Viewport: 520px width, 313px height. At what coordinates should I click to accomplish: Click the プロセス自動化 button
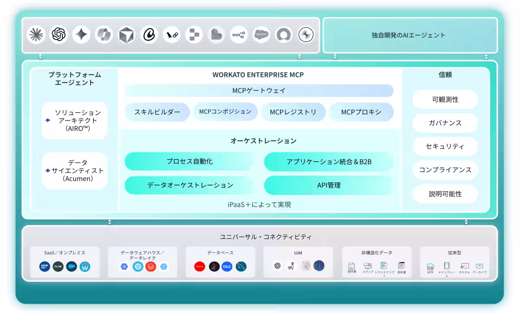[x=190, y=161]
